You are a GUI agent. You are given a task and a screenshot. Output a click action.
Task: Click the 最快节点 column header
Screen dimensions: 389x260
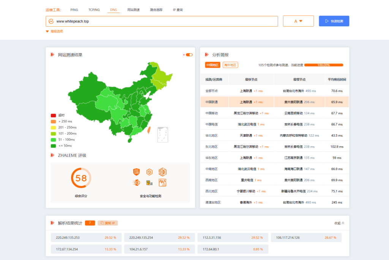[x=251, y=80]
